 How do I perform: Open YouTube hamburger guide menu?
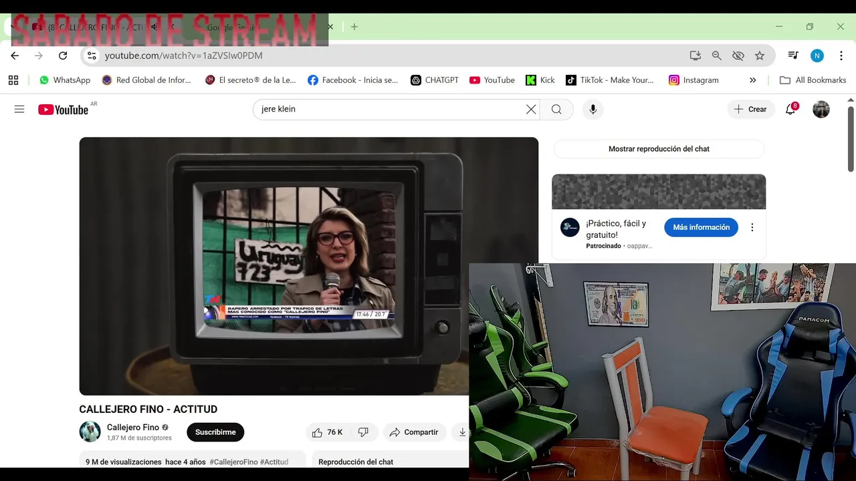pyautogui.click(x=19, y=109)
